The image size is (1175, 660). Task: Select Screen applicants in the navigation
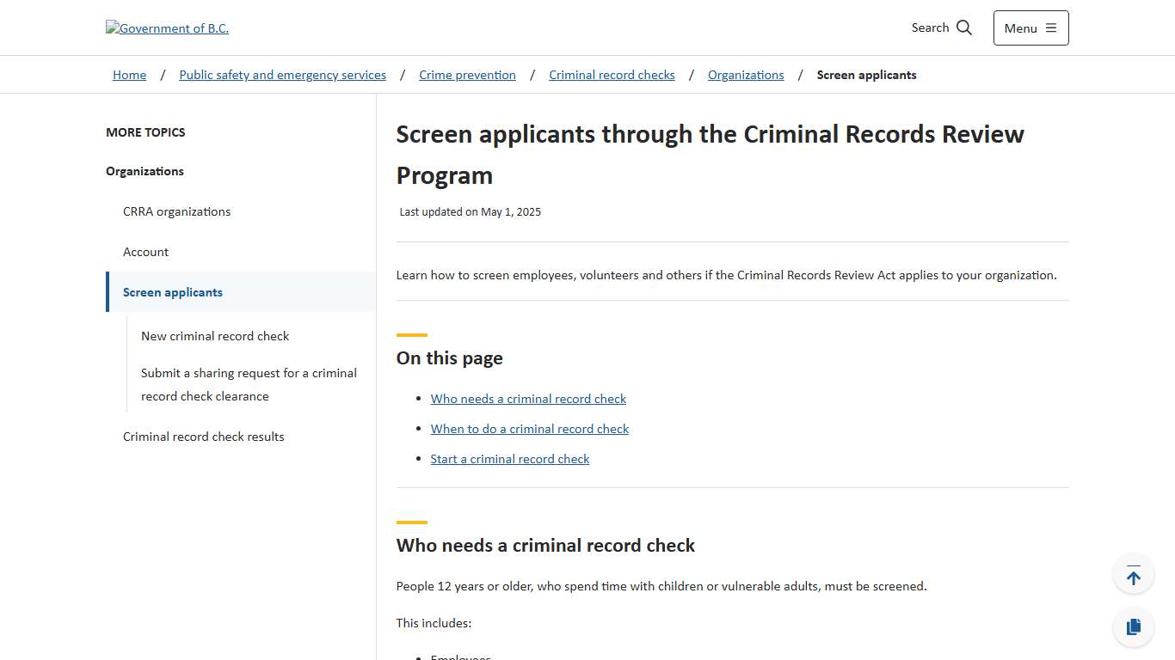[172, 291]
